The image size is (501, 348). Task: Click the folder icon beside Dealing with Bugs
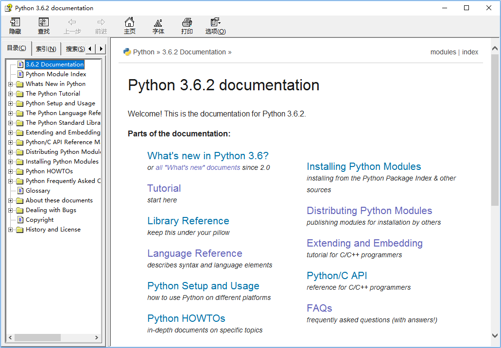20,210
